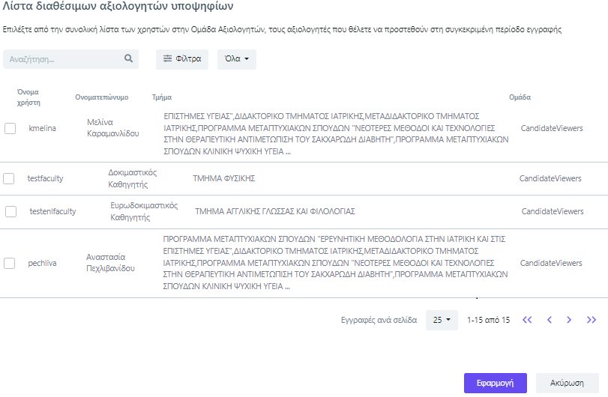Click ΤΜΗΜΑ ΑΓΓΛΙΚΗΣ ΓΛΩΣΣΑΣ ΚΑΙ ΦΙΛΟΛΟΓΙΑΣ cell
Image resolution: width=608 pixels, height=397 pixels.
pos(275,211)
